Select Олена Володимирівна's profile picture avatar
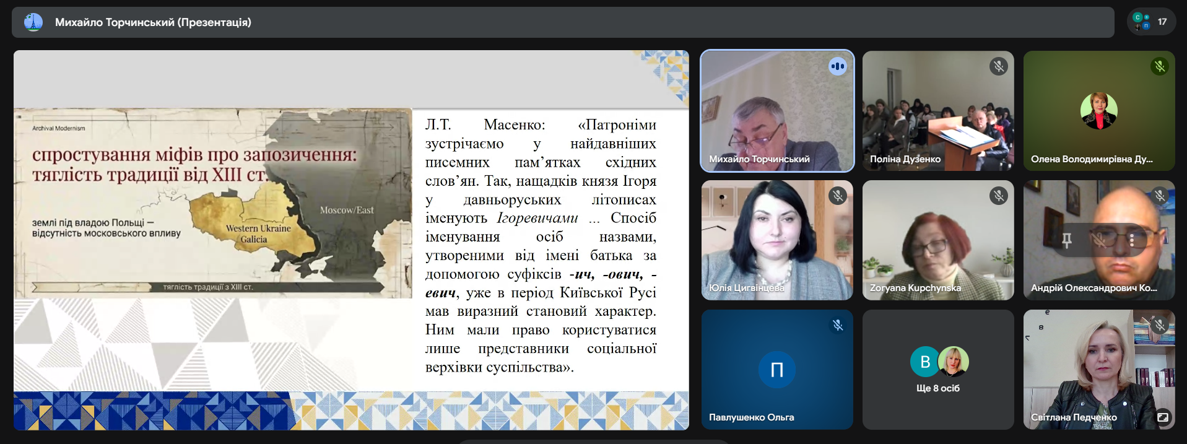 coord(1098,111)
